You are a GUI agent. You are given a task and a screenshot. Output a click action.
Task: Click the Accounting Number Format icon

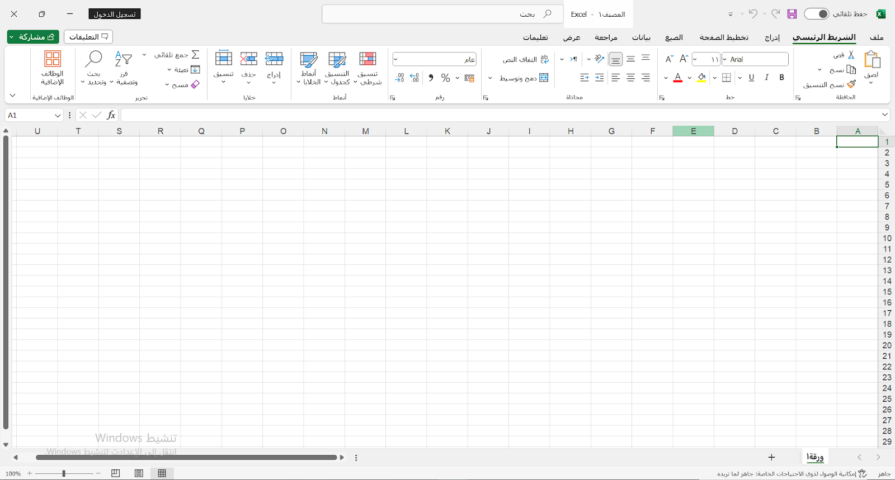[x=469, y=78]
